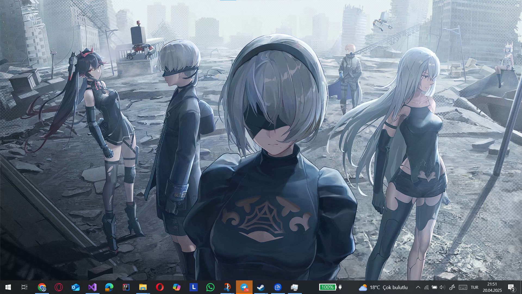The width and height of the screenshot is (522, 294).
Task: Open clock and calendar showing 21:51
Action: coord(492,287)
